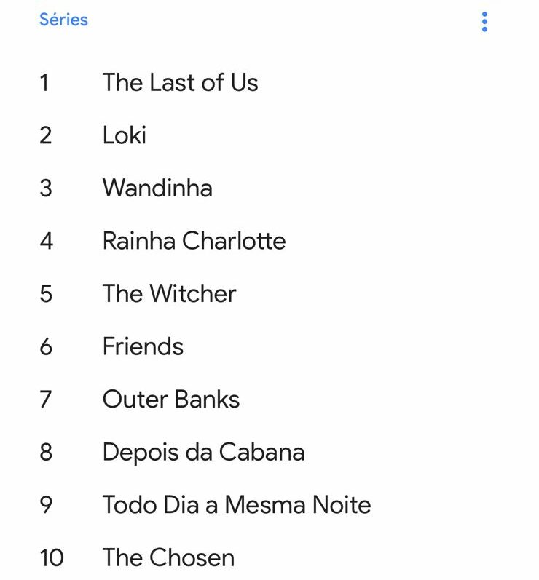Click The Witcher list item
Screen dimensions: 539x580
pyautogui.click(x=169, y=294)
